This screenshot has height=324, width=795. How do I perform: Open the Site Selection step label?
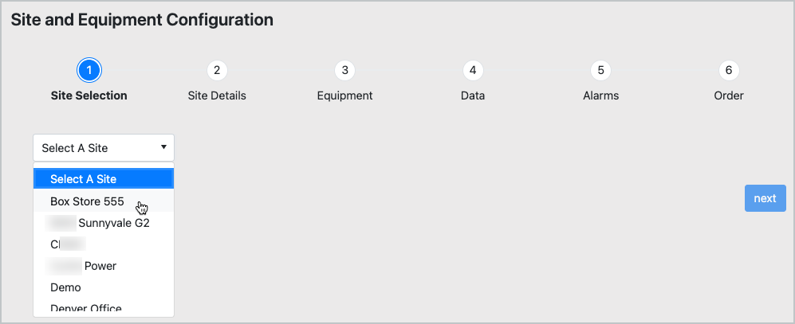(x=89, y=96)
